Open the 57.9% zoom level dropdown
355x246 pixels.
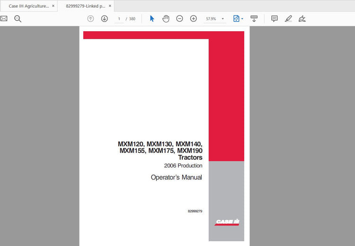tap(223, 19)
